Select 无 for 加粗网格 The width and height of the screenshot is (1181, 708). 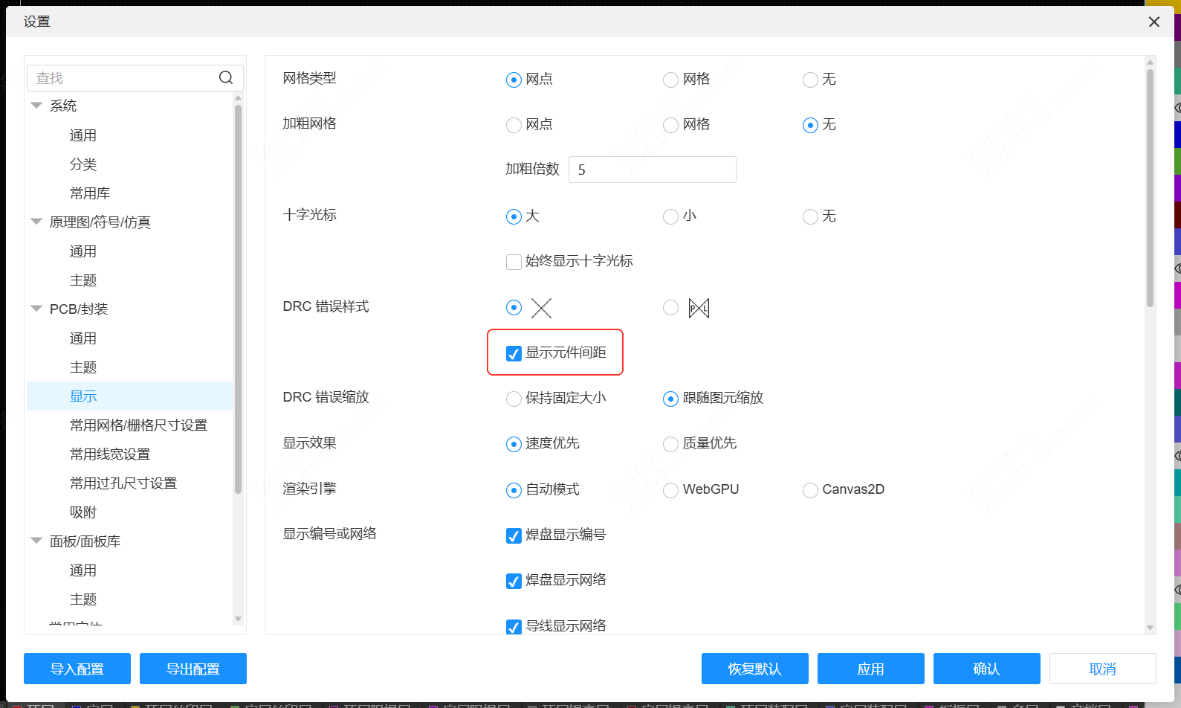(810, 125)
